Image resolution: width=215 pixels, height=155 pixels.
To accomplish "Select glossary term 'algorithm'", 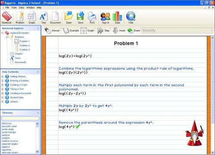I will point(6,150).
